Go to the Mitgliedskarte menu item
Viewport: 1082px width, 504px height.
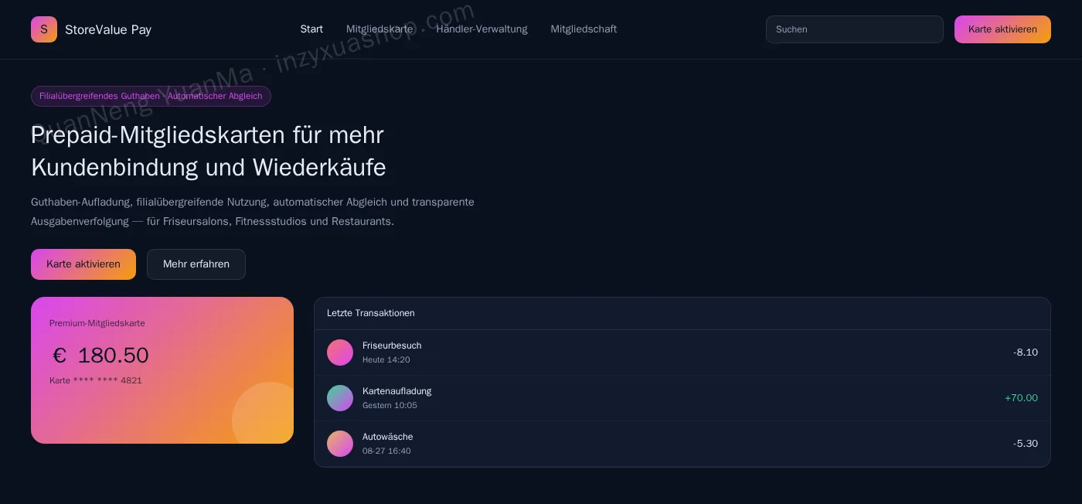pyautogui.click(x=379, y=29)
